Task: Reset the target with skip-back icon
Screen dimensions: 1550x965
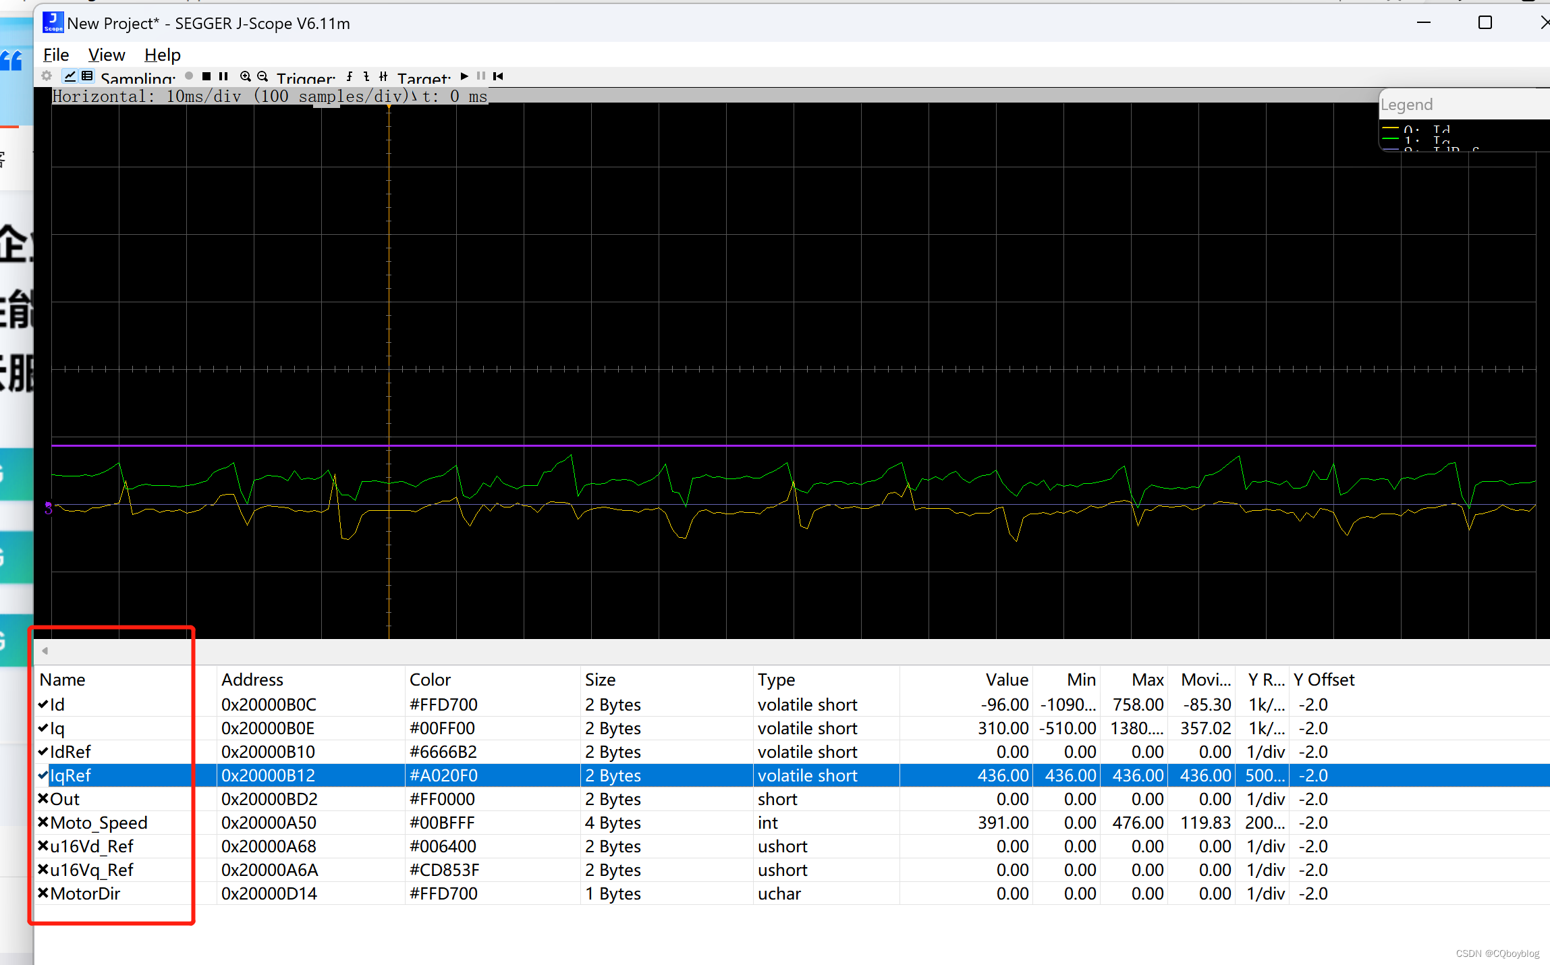Action: tap(499, 76)
